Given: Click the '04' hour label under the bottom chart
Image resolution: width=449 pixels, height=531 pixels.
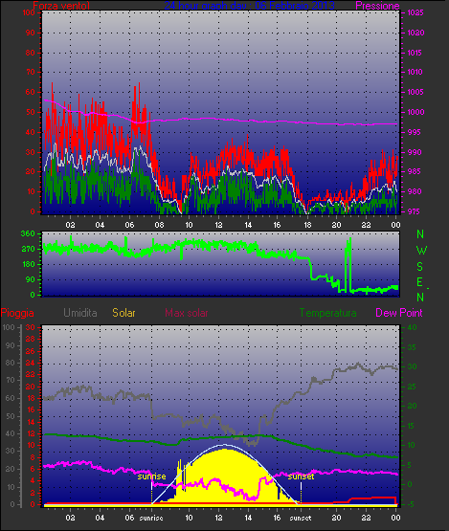Looking at the screenshot, I should [100, 518].
